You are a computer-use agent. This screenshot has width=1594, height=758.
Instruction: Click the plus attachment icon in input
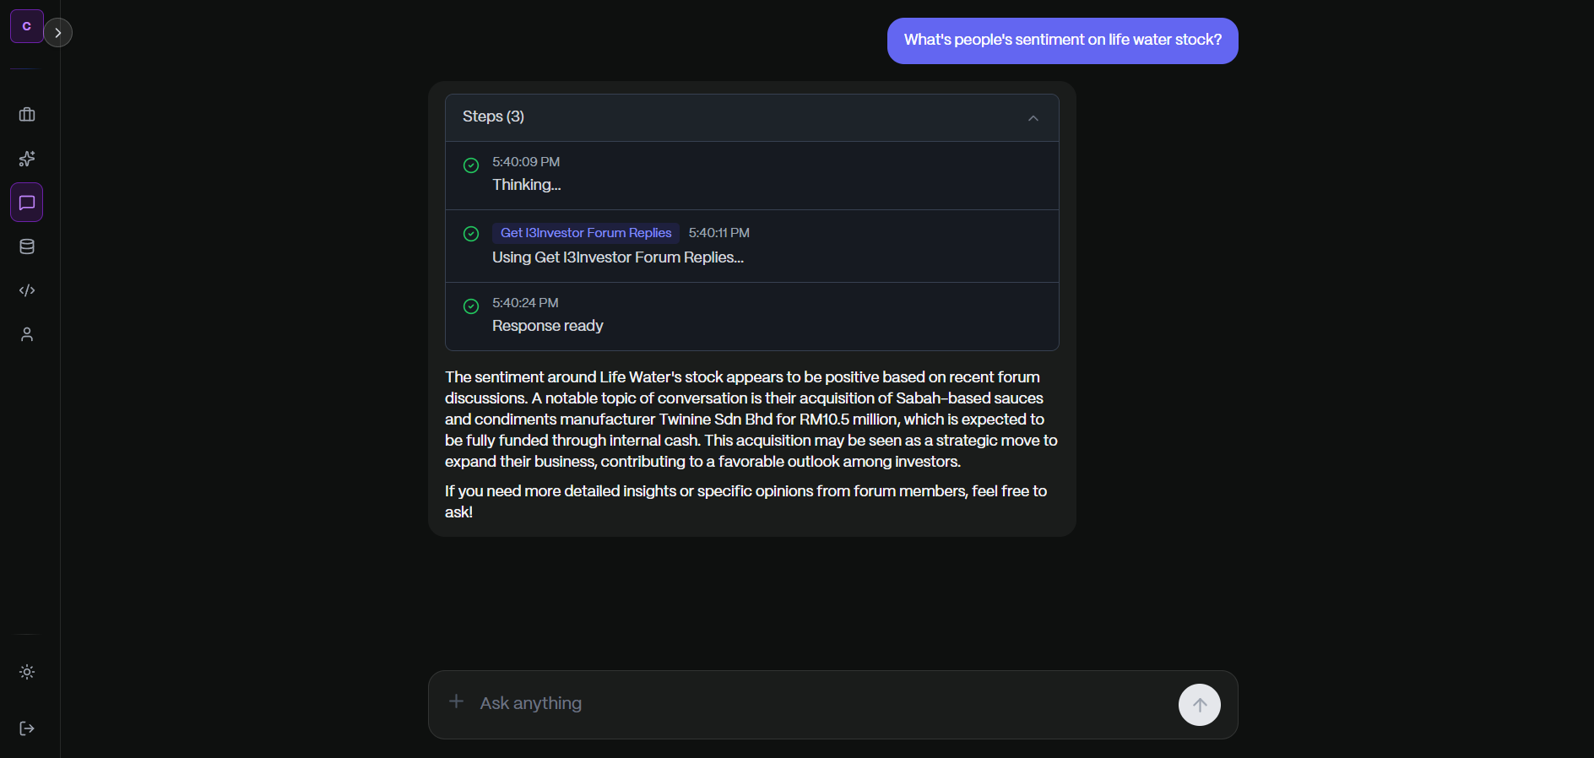[456, 701]
